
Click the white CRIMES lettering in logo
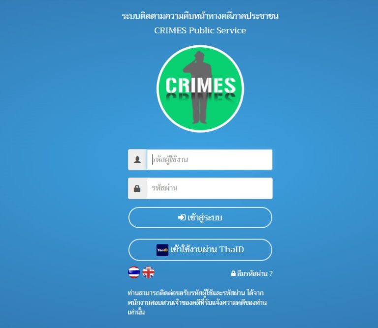point(201,85)
